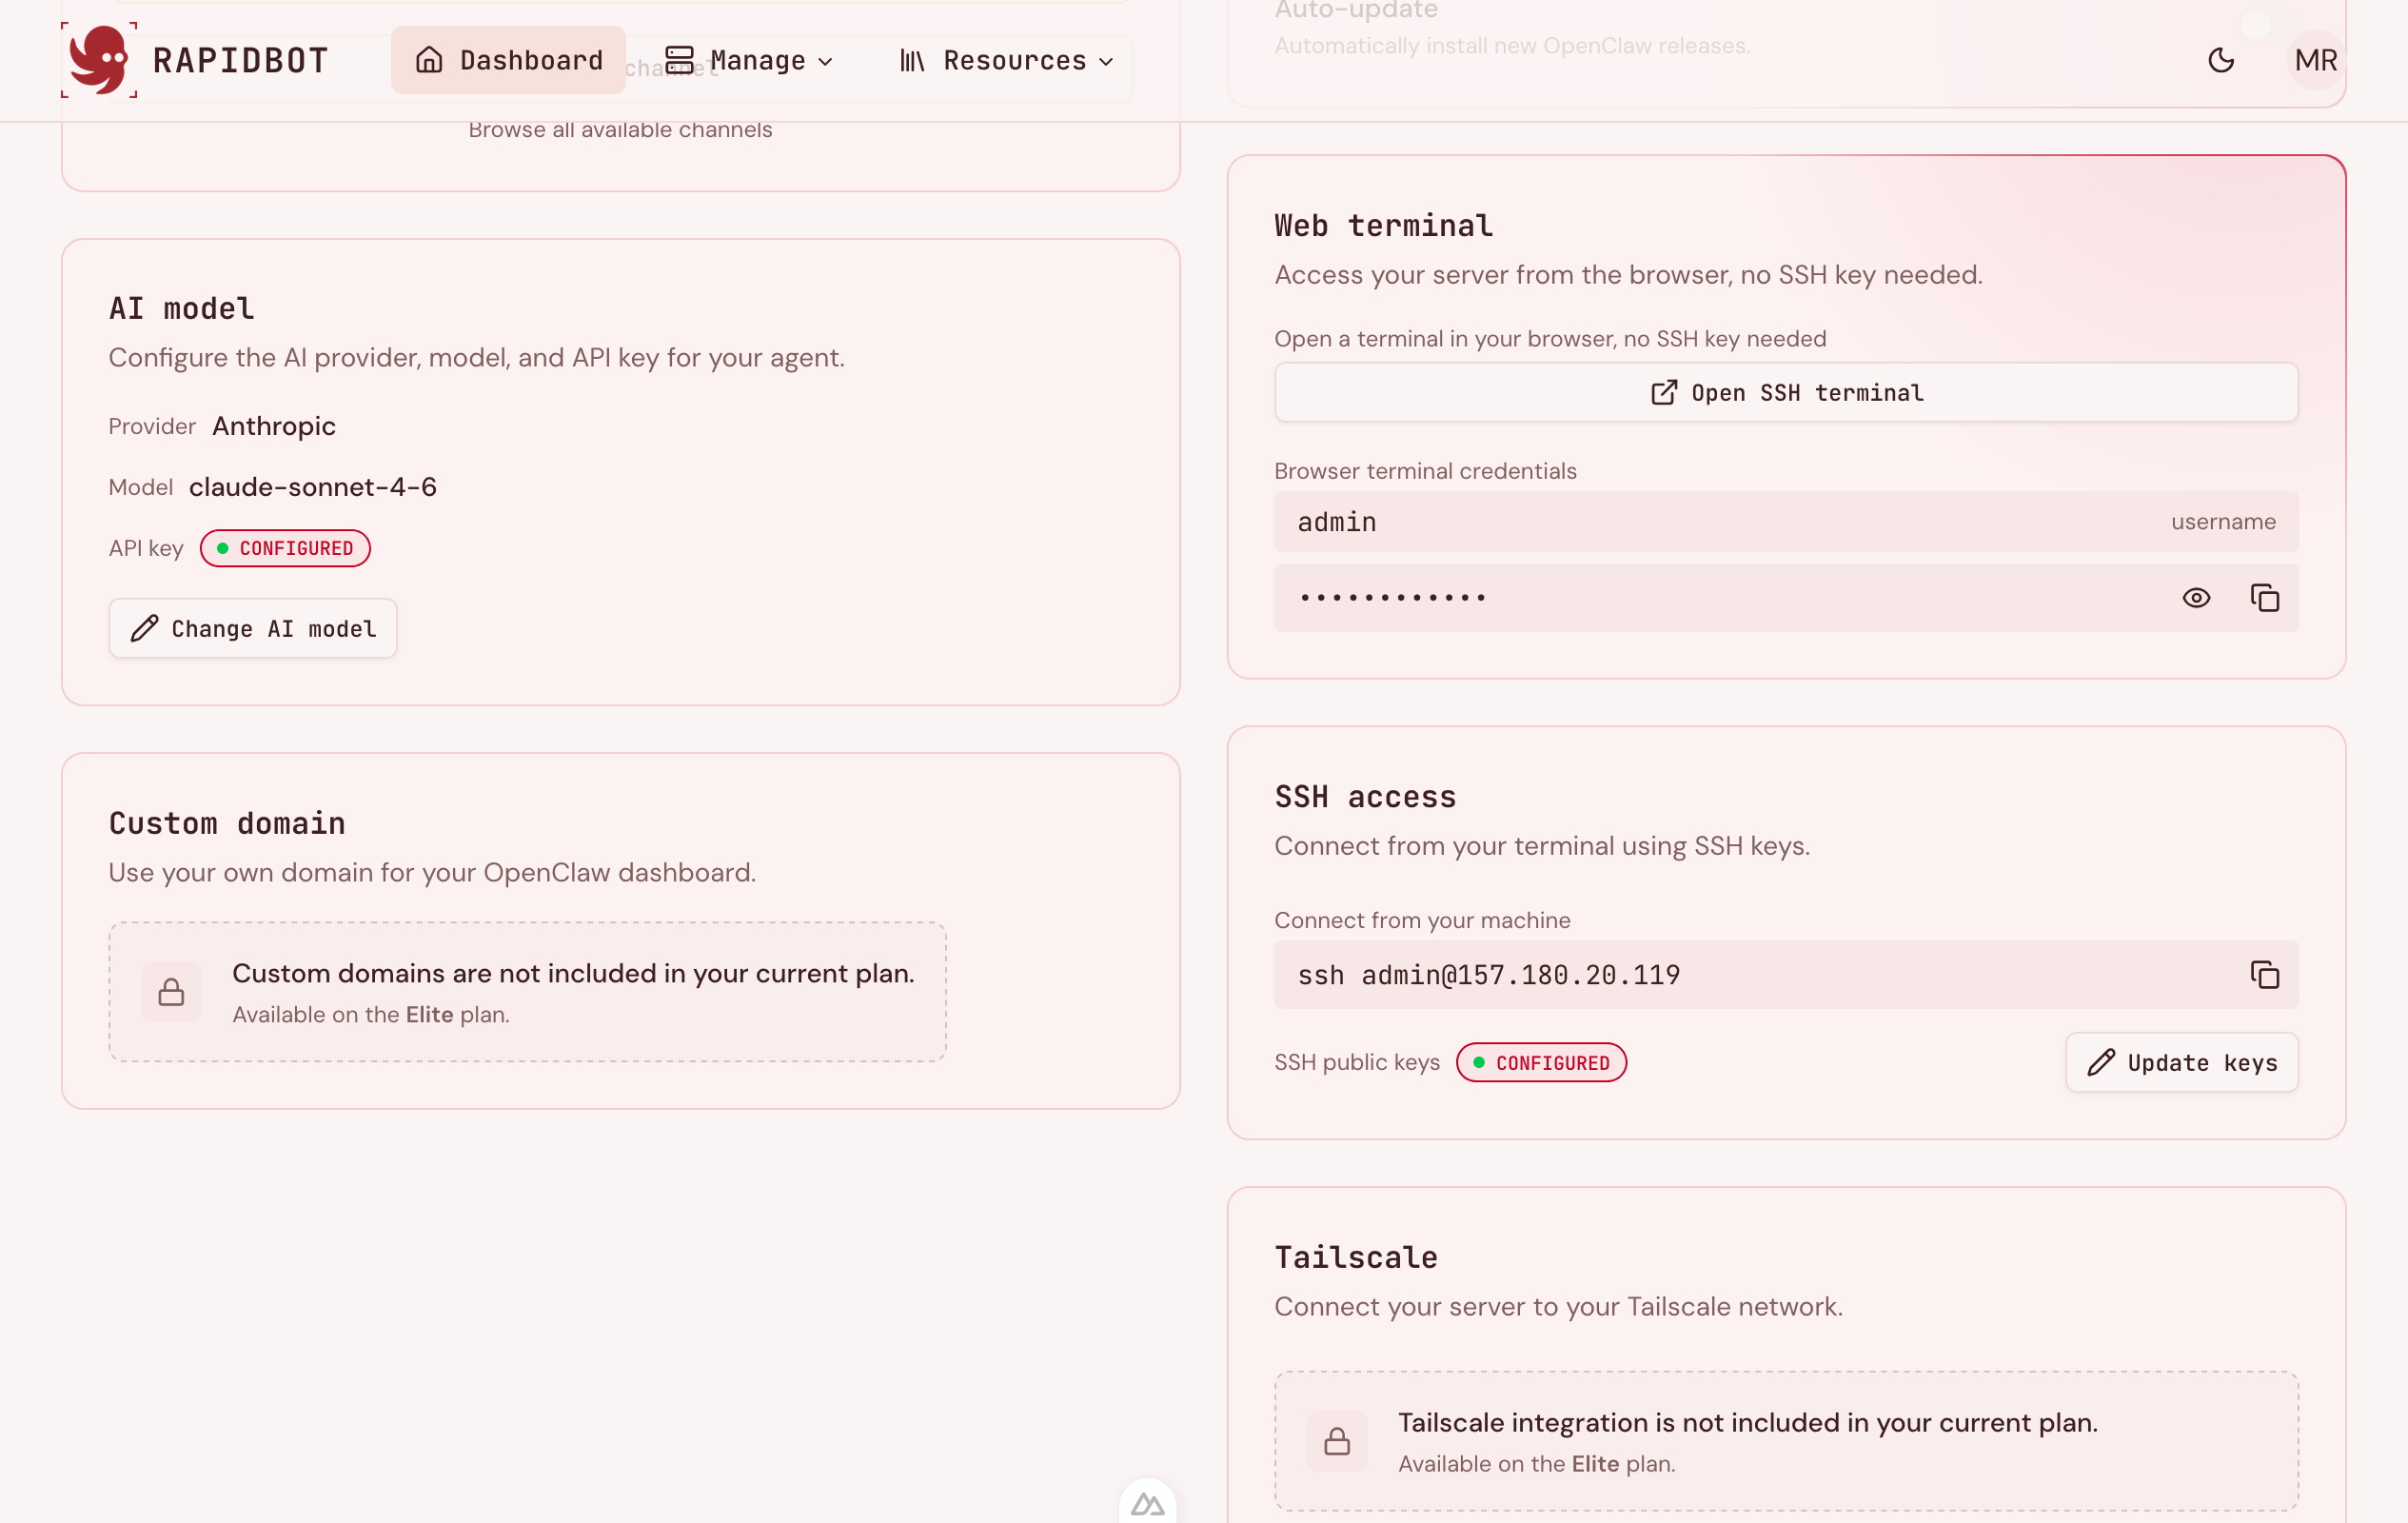
Task: Click the Tailscale lock icon
Action: tap(1336, 1441)
